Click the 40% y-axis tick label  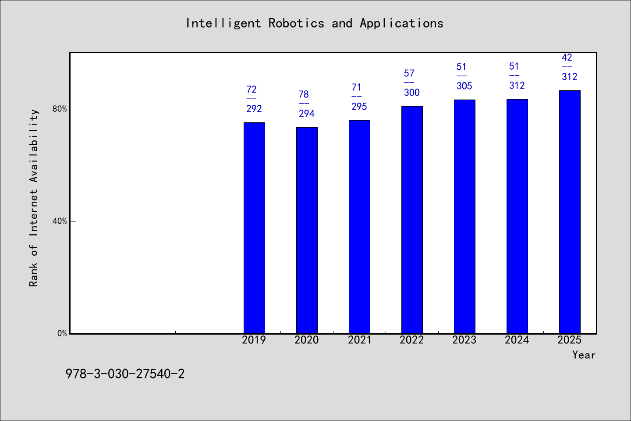[x=60, y=221]
